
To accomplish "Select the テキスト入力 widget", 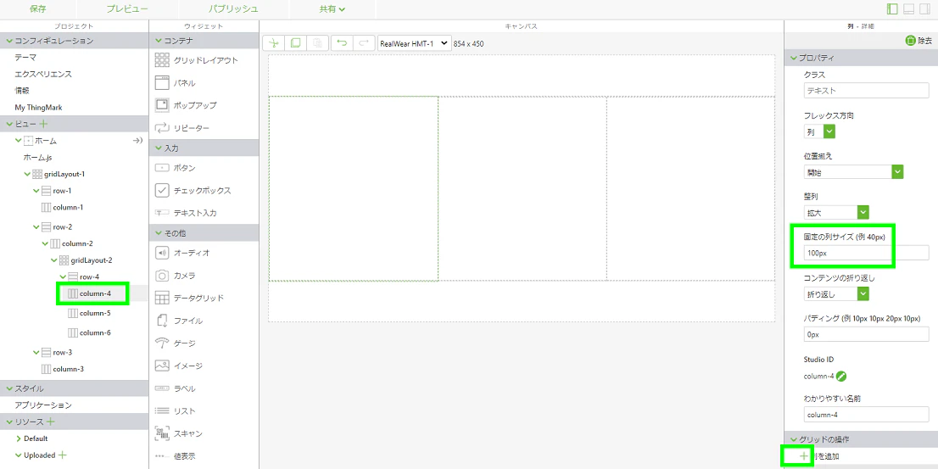I will tap(186, 213).
